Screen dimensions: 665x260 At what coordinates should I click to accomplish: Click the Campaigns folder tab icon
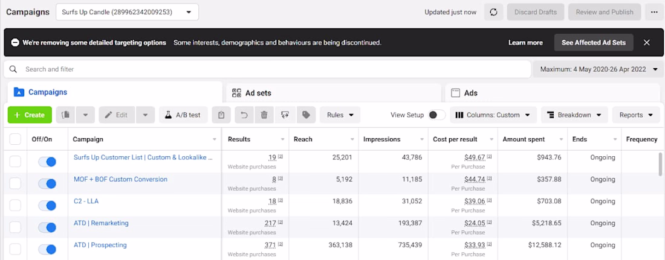coord(19,92)
